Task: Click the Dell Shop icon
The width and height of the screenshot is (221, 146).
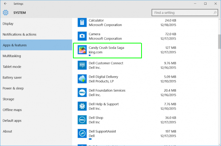Action: 82,120
